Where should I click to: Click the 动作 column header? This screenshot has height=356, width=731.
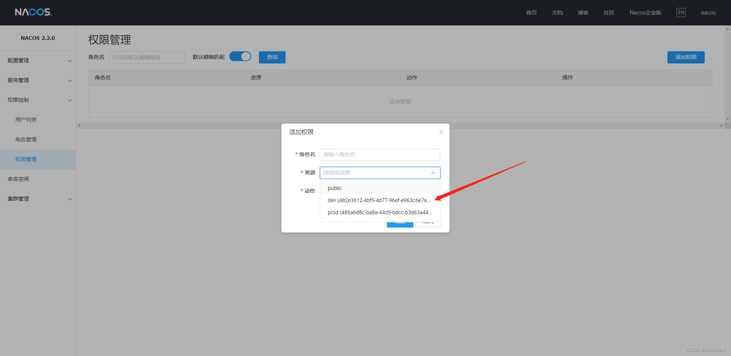478,78
